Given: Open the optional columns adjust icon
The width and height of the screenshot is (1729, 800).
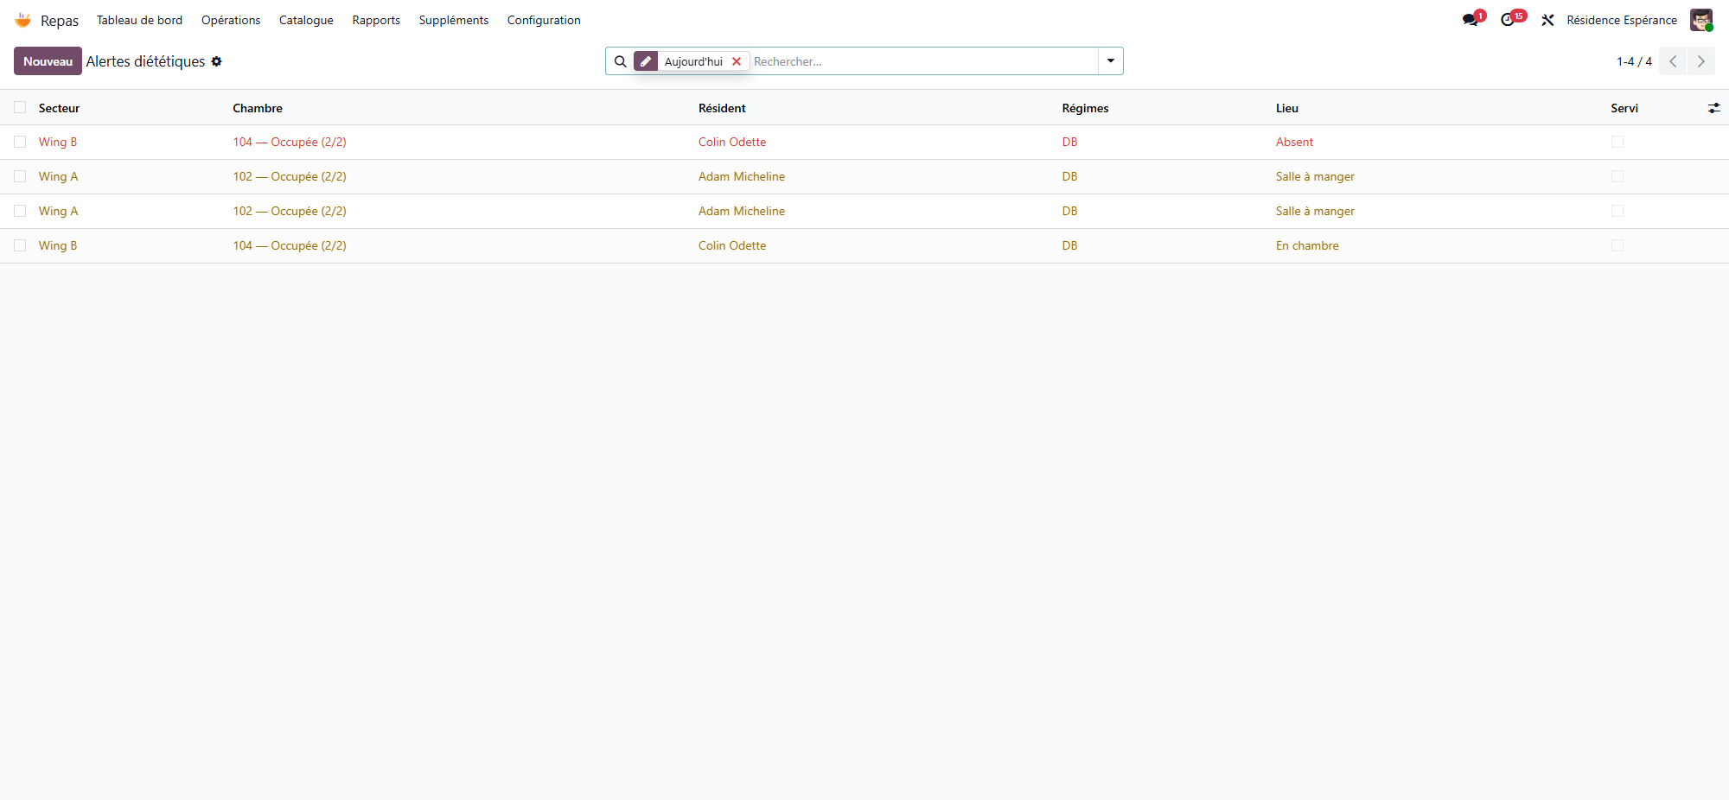Looking at the screenshot, I should 1713,108.
